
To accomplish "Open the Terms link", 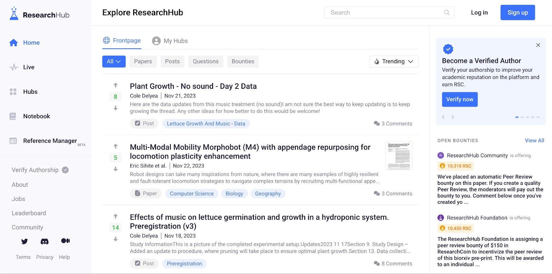I will 23,257.
